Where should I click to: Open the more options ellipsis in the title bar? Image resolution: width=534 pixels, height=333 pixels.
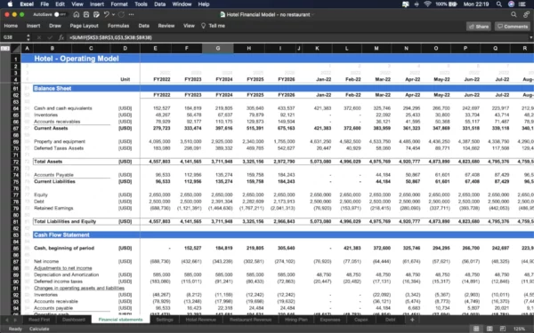coord(132,14)
